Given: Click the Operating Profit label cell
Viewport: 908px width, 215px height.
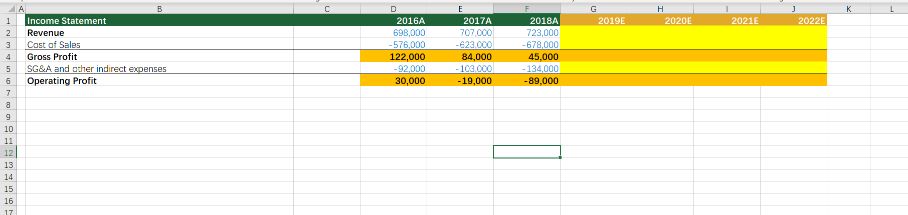Looking at the screenshot, I should point(159,80).
